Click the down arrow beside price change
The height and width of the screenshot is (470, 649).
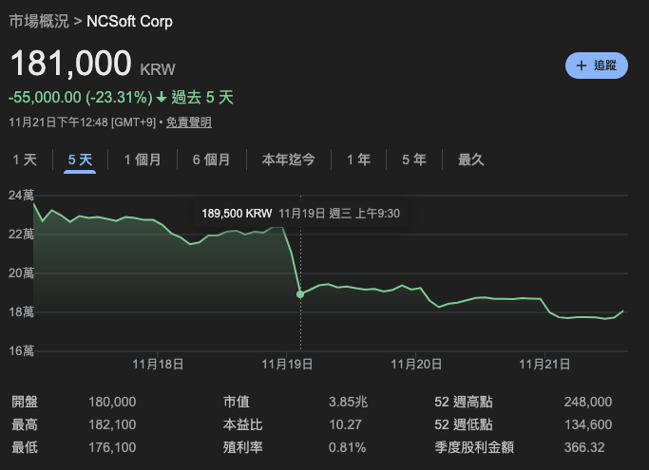162,98
